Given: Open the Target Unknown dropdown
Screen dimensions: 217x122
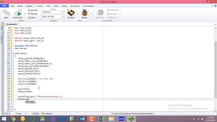Looking at the screenshot, I should (53, 12).
